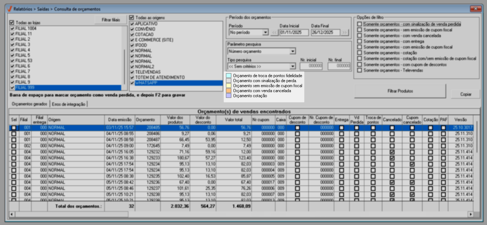Click the Data Inicial date field
The height and width of the screenshot is (225, 487).
294,33
